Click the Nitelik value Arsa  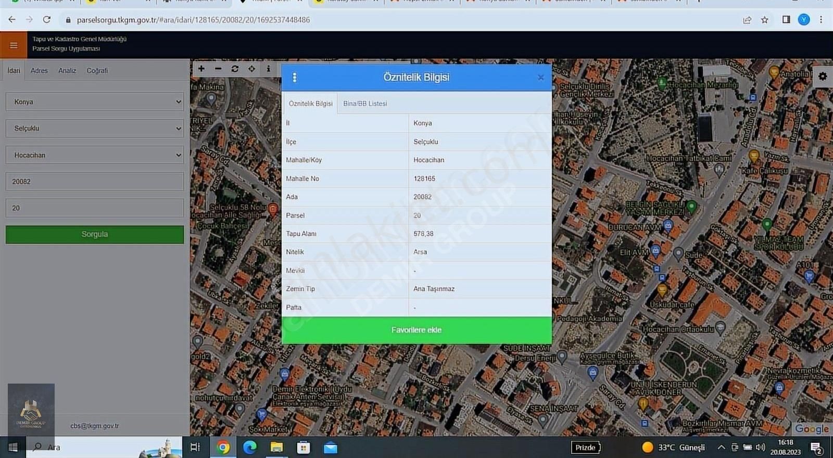pyautogui.click(x=420, y=252)
